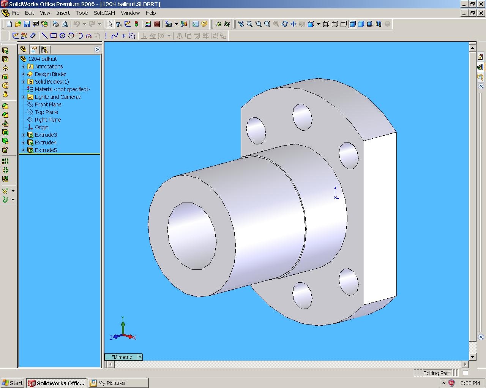Open the Dimetric view orientation dropdown
This screenshot has height=388, width=486.
tap(140, 357)
